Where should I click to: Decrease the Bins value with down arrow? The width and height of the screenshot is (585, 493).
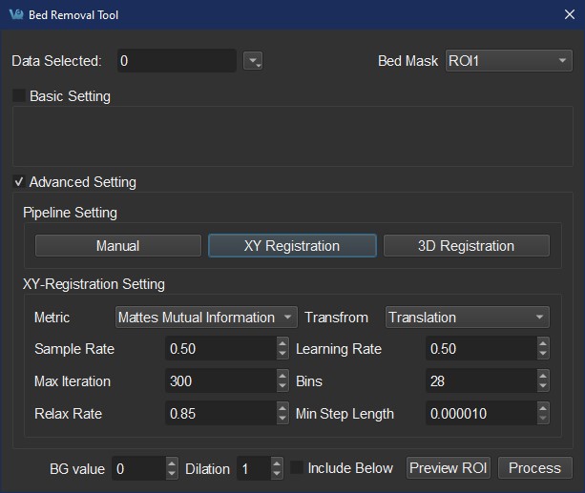coord(543,386)
